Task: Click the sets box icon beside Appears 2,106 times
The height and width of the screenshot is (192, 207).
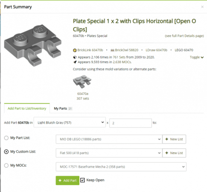Action: tap(75, 57)
